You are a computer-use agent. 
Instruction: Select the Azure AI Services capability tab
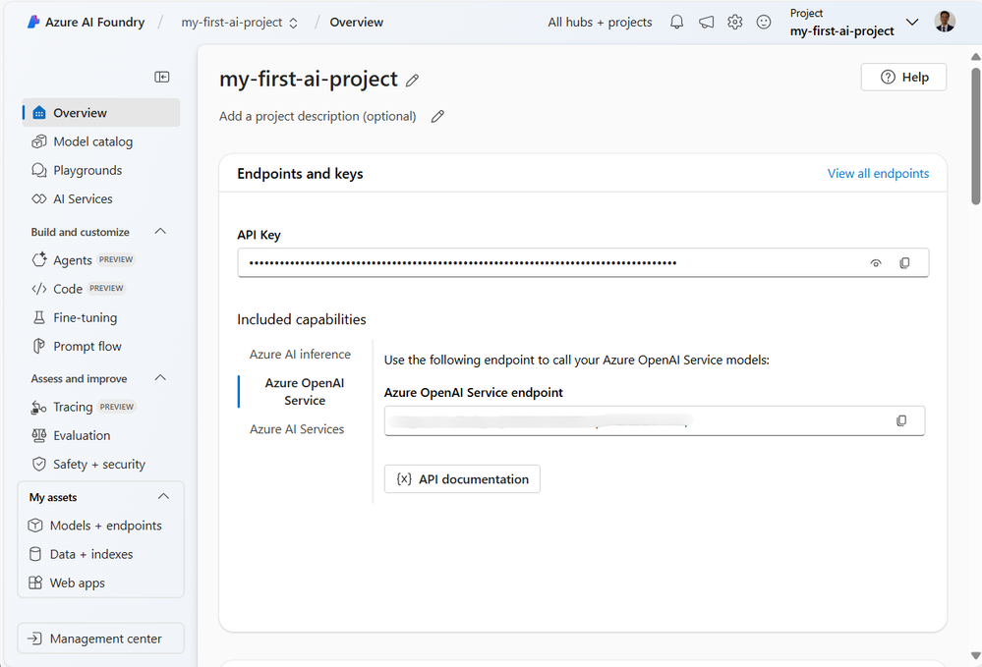pos(297,429)
